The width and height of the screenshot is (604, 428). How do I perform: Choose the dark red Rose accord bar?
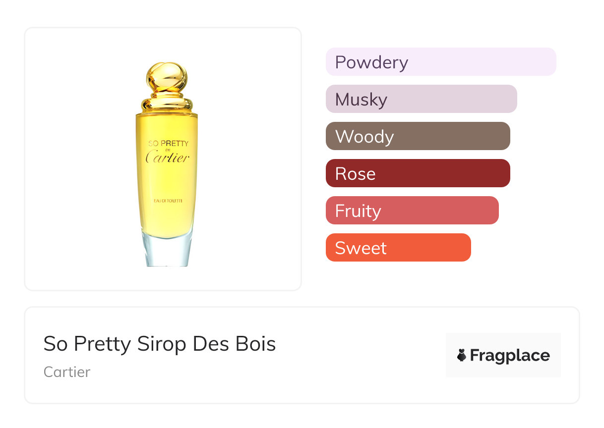418,173
